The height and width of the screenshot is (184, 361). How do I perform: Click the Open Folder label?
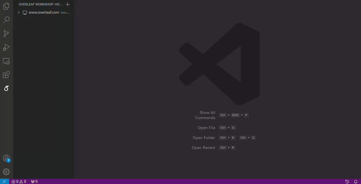click(x=204, y=138)
